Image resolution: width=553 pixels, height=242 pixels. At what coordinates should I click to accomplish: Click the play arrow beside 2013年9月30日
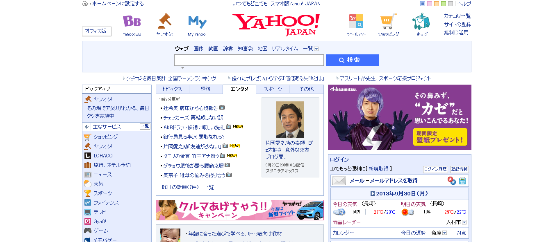[373, 193]
